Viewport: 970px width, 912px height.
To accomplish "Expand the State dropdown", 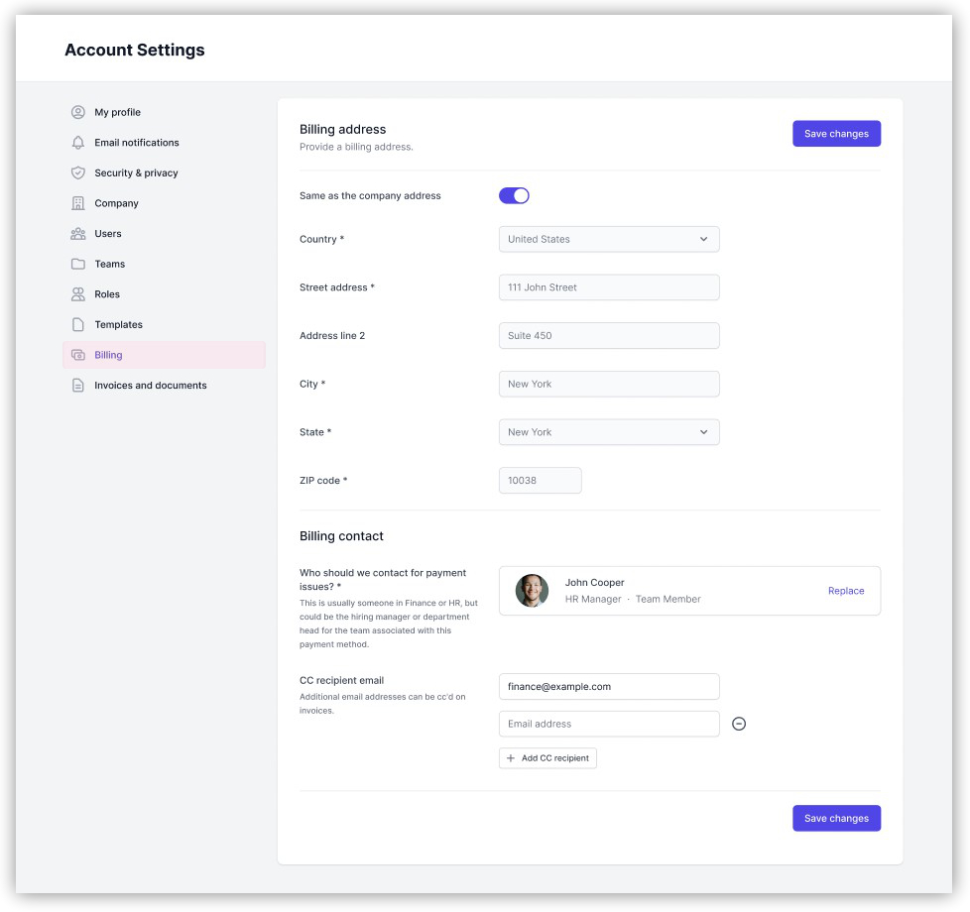I will click(x=609, y=432).
